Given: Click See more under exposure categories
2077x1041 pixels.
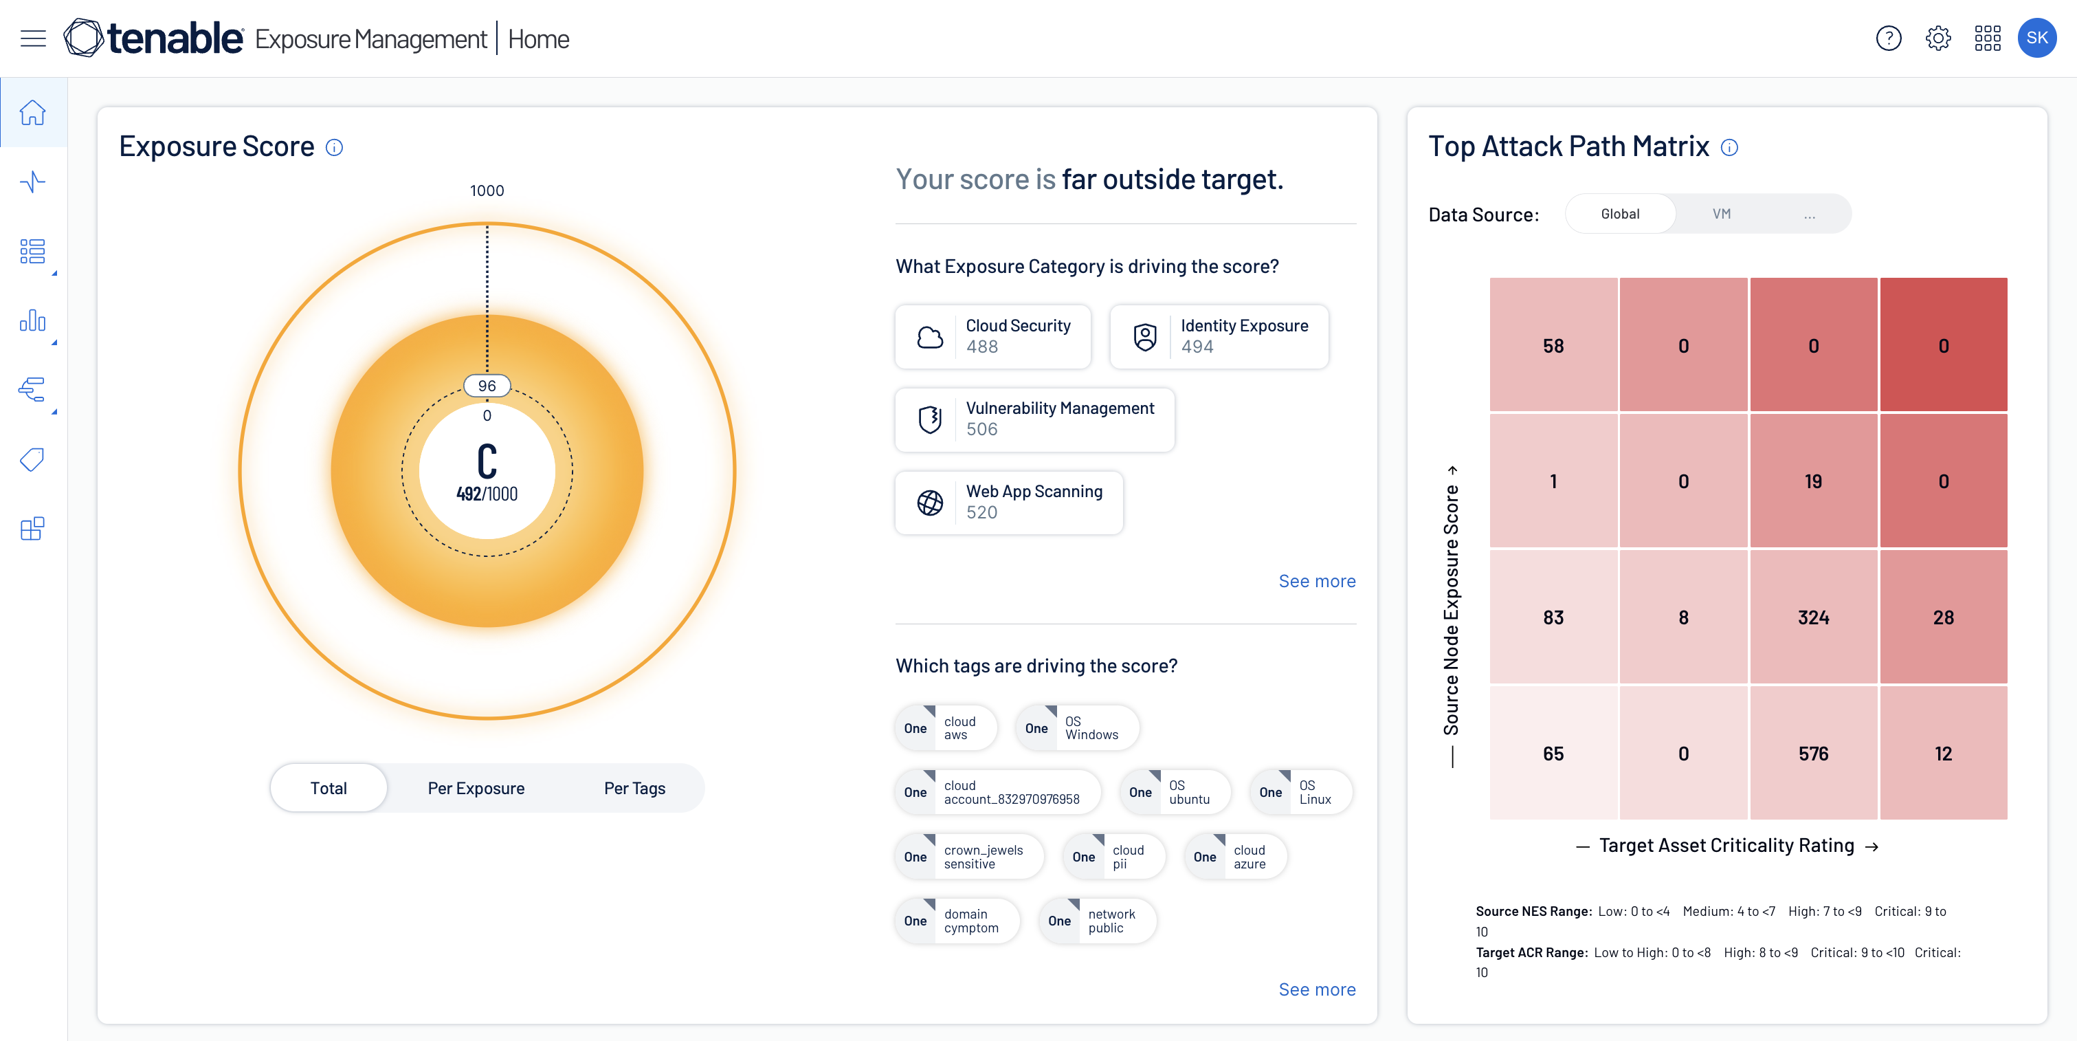Looking at the screenshot, I should tap(1317, 580).
